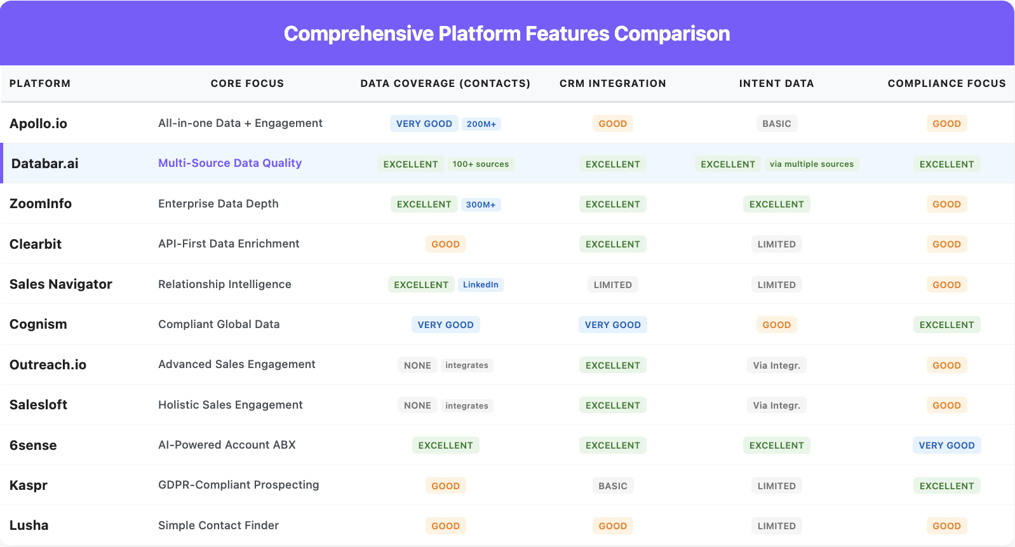Click the 300M+ badge for ZoomInfo

(481, 204)
